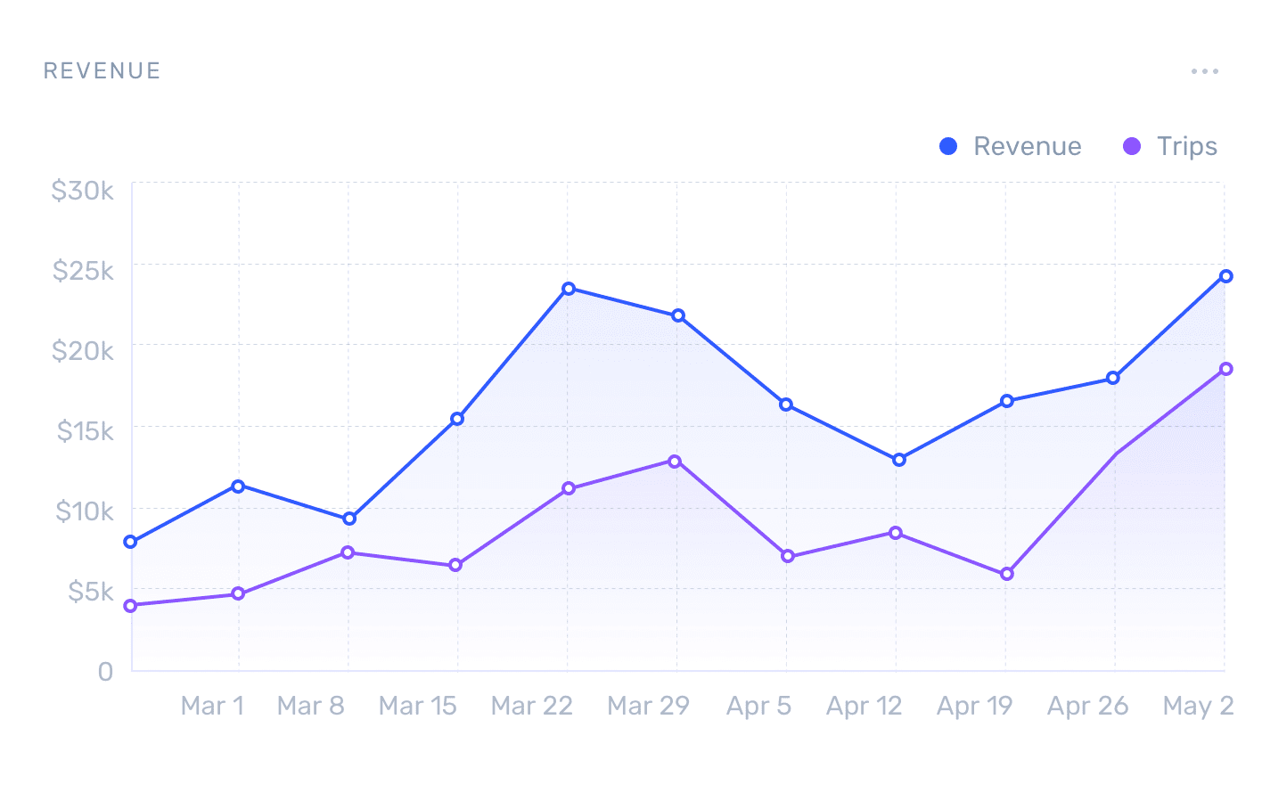Click the REVENUE card title

tap(102, 71)
